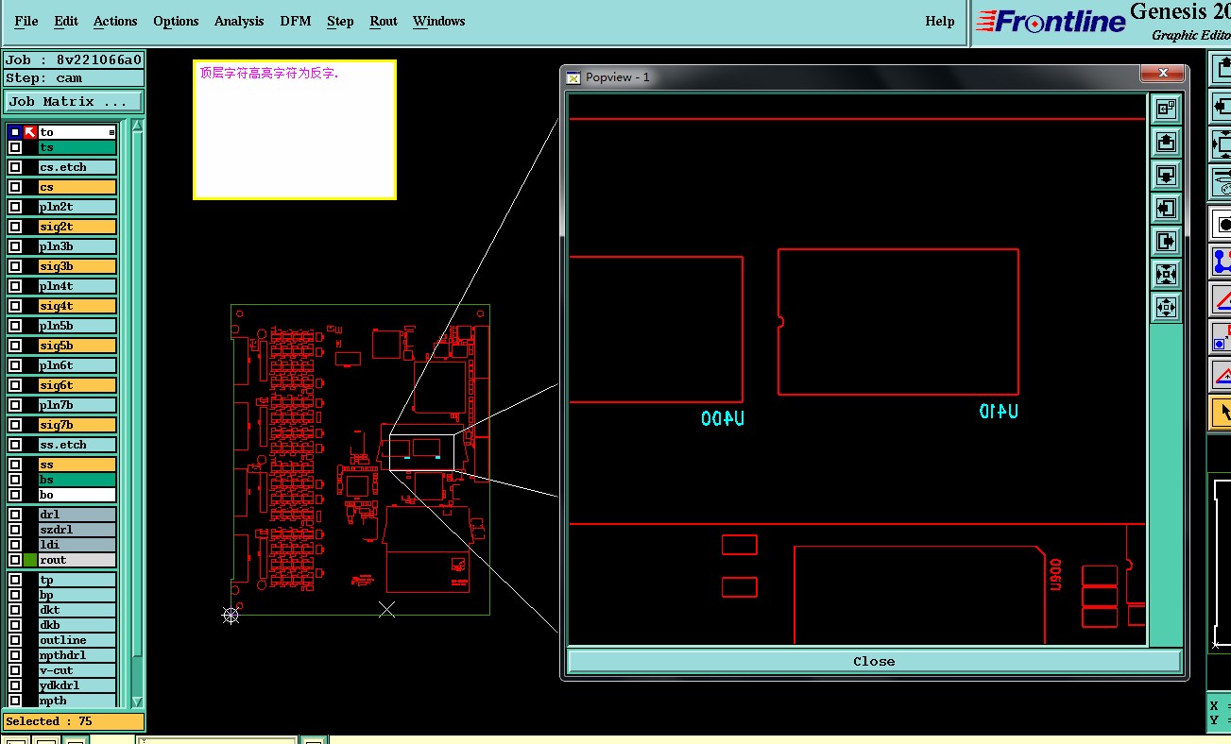Open the Rout menu
The width and height of the screenshot is (1231, 744).
coord(384,21)
